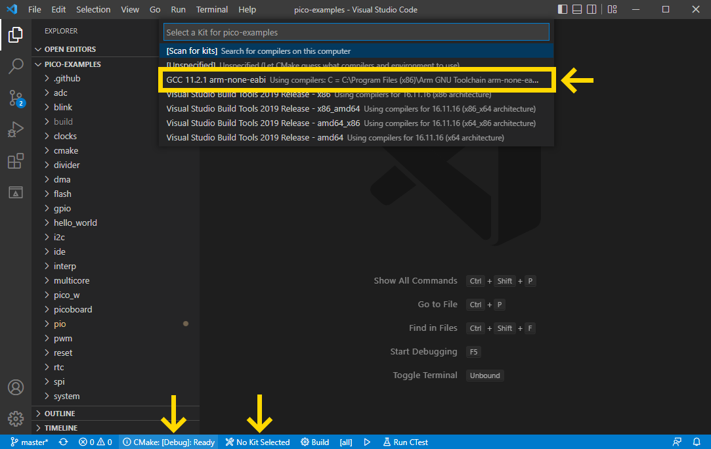Collapse PICO-EXAMPLES section

click(x=73, y=64)
